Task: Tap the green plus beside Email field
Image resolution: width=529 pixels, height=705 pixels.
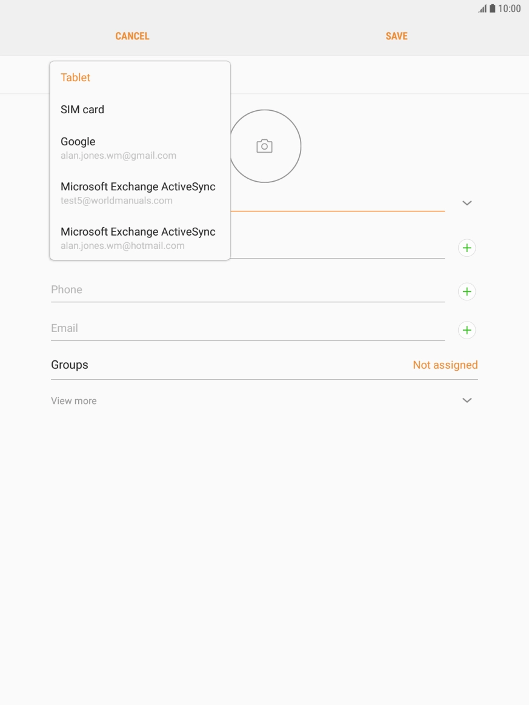Action: tap(467, 330)
